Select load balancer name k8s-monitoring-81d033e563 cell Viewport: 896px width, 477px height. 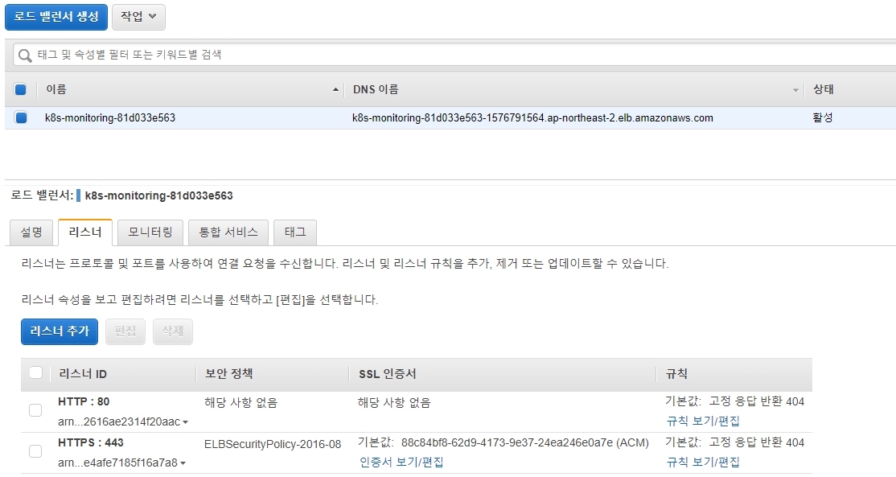coord(110,117)
